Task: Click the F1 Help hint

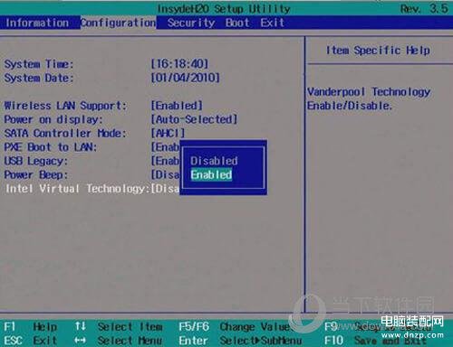Action: point(31,327)
